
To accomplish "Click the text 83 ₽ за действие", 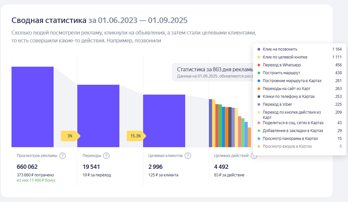I will pos(229,175).
